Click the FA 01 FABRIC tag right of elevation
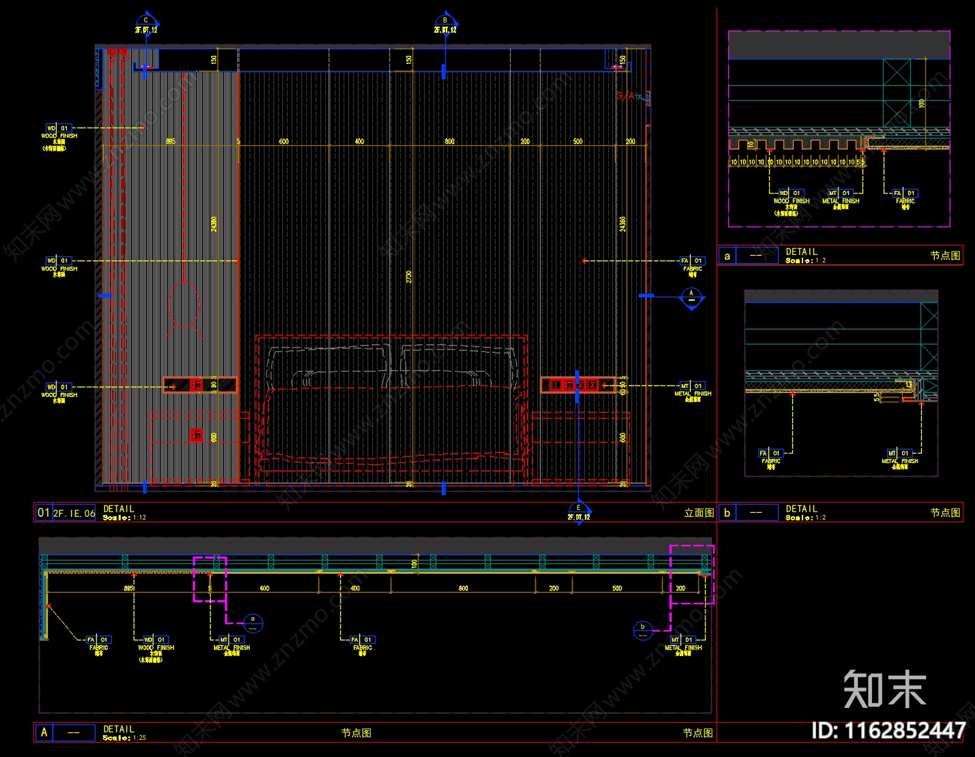 tap(692, 267)
